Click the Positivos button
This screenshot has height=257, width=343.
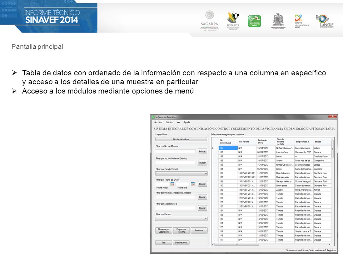(199, 231)
